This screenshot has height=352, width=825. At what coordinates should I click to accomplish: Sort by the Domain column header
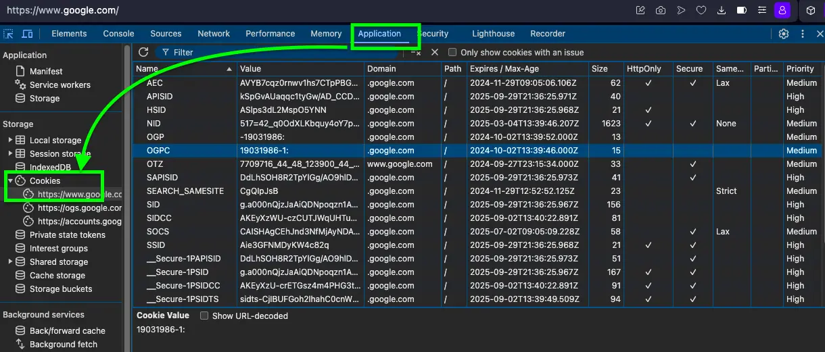click(x=402, y=68)
